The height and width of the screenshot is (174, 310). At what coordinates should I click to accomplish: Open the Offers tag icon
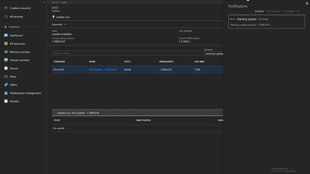point(6,85)
